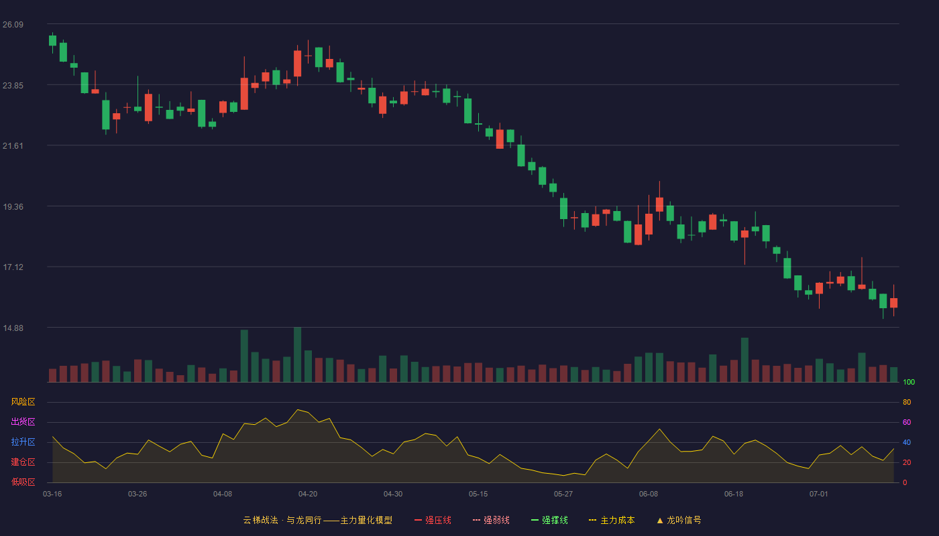The height and width of the screenshot is (536, 939).
Task: Click the 06-08 date axis label
Action: pyautogui.click(x=649, y=494)
